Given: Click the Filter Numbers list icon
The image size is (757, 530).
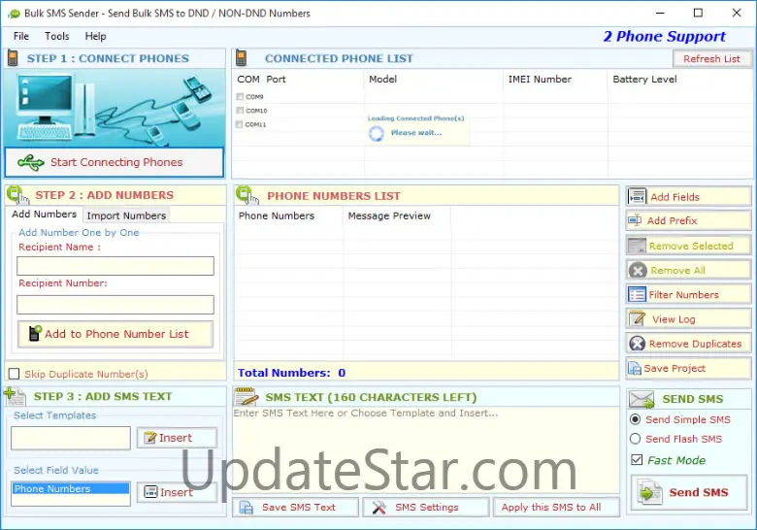Looking at the screenshot, I should coord(638,294).
